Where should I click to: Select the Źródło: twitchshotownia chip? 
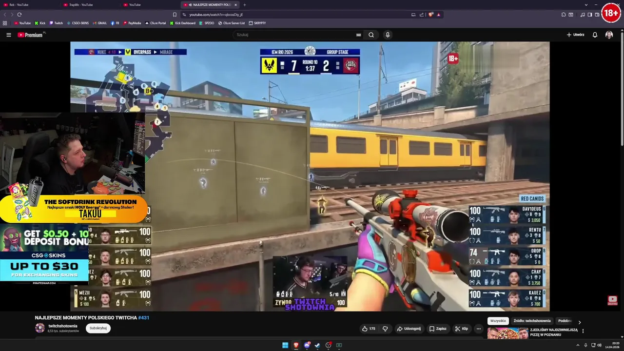[532, 321]
